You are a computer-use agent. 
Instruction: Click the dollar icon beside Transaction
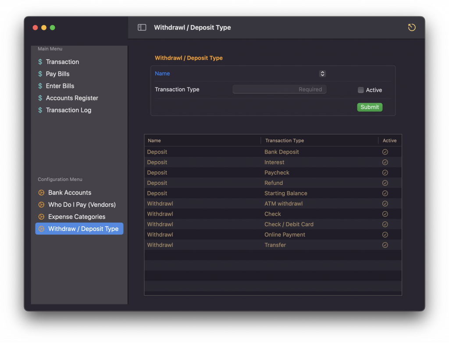(40, 62)
